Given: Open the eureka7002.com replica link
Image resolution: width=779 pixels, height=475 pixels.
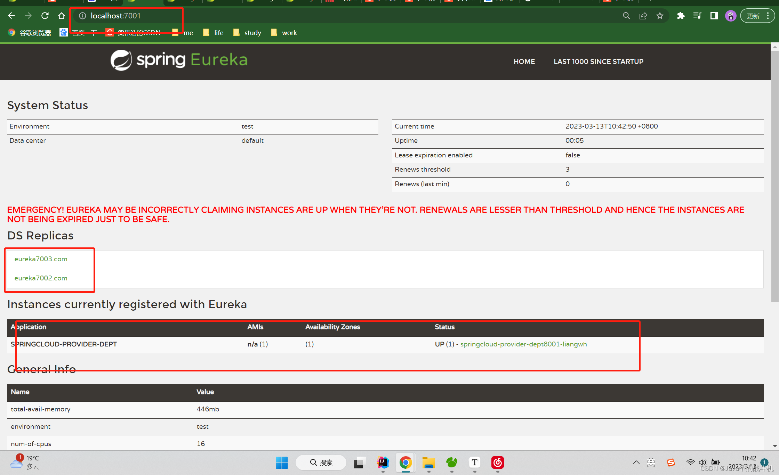Looking at the screenshot, I should (x=41, y=278).
